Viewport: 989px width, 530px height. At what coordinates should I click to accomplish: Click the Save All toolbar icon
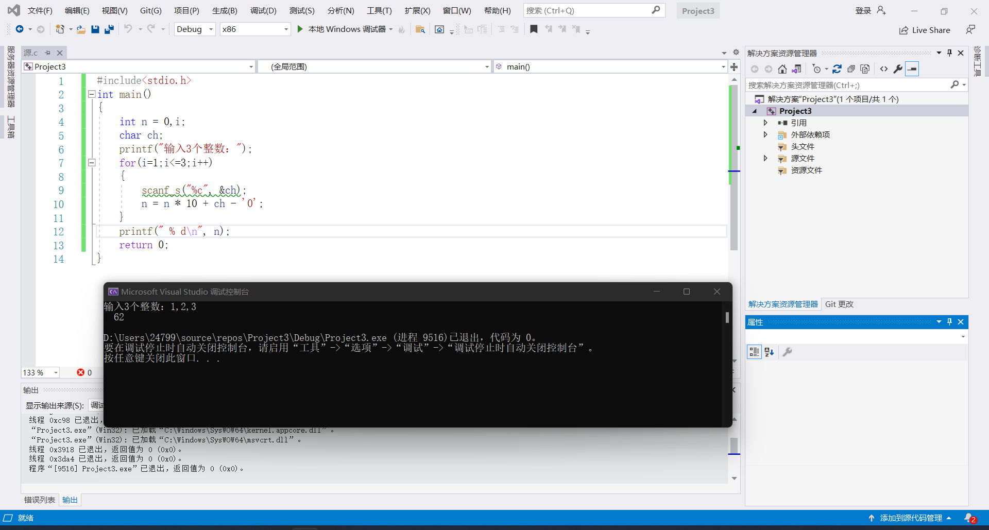click(109, 29)
